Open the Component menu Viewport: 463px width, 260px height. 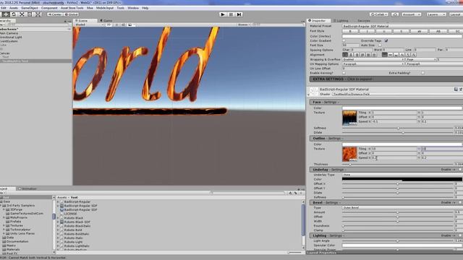(49, 8)
